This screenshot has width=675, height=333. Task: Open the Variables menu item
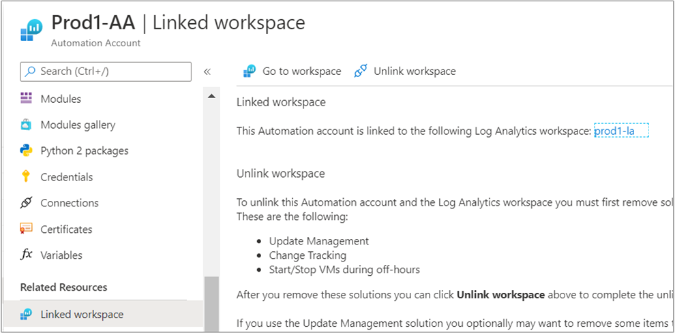(x=61, y=255)
